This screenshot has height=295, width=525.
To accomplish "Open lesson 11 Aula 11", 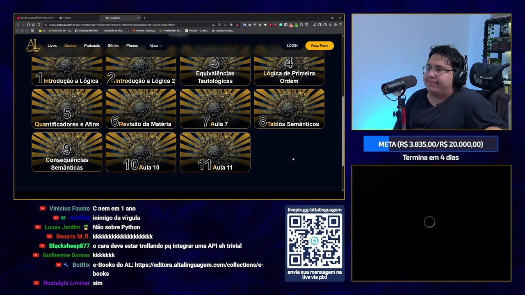I will pyautogui.click(x=215, y=152).
